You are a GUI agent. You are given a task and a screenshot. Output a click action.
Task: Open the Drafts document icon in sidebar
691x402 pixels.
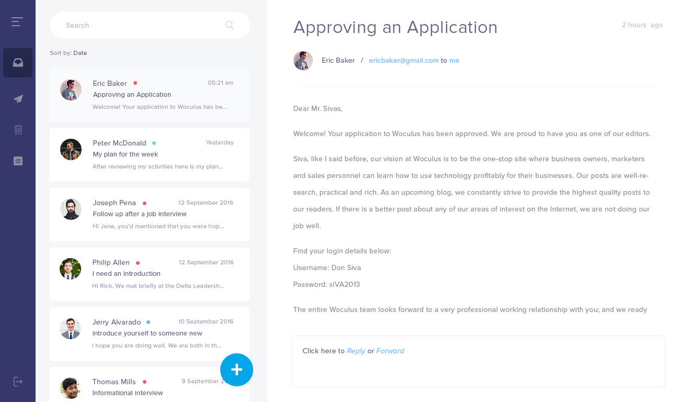click(18, 161)
